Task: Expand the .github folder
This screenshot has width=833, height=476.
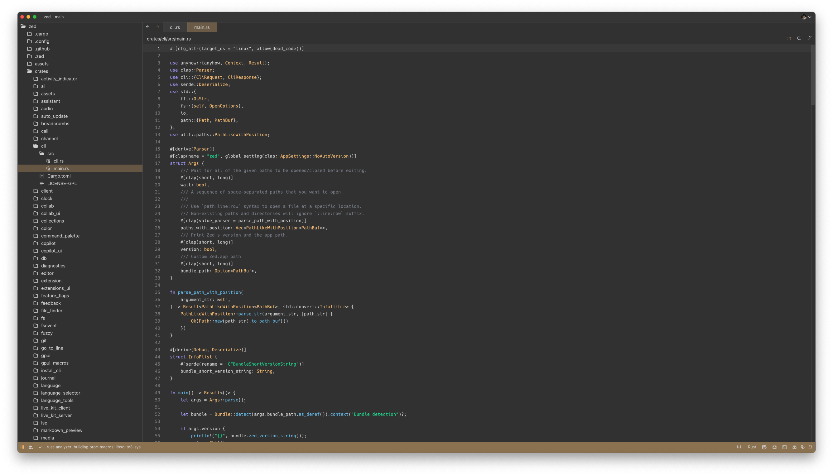Action: (80, 49)
